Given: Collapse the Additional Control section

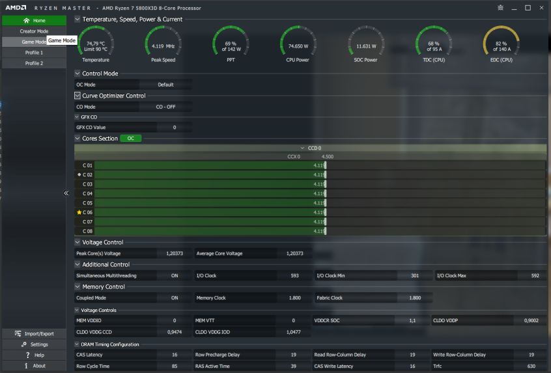Looking at the screenshot, I should pos(78,264).
